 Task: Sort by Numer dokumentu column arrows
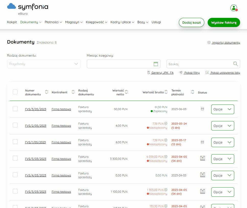pos(46,92)
